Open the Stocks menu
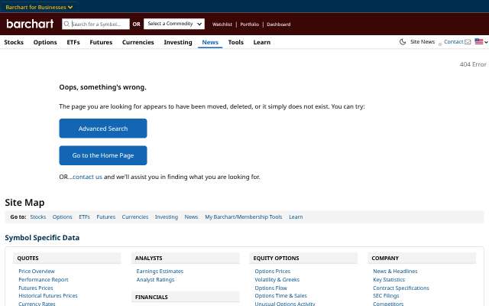This screenshot has width=489, height=306. [14, 42]
